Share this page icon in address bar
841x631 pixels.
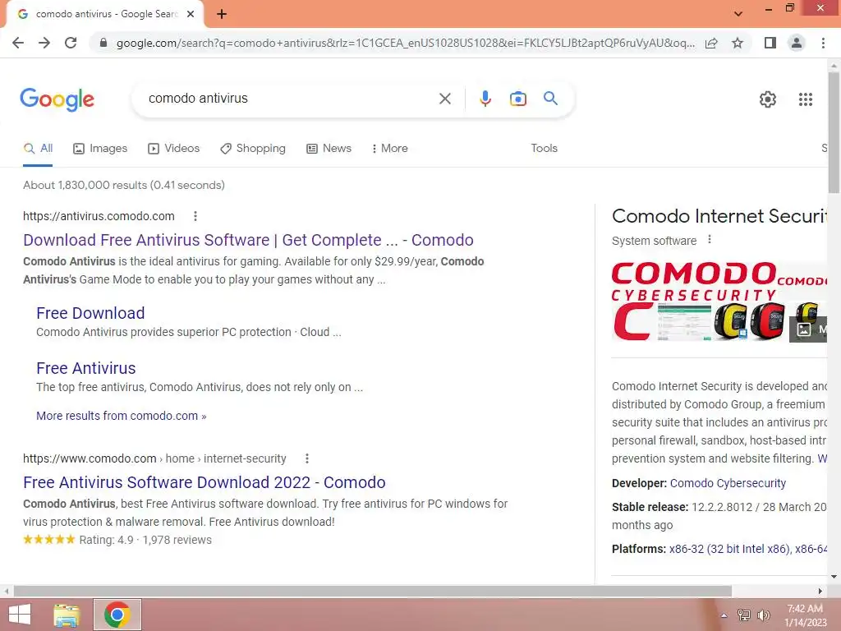711,43
